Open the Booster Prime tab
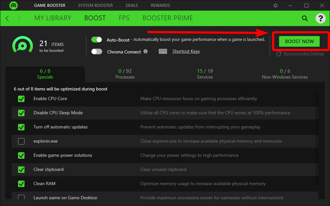This screenshot has height=206, width=330. (x=168, y=18)
